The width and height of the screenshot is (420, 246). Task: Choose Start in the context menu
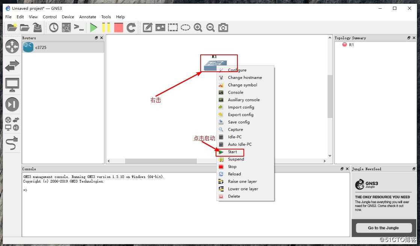pos(245,152)
